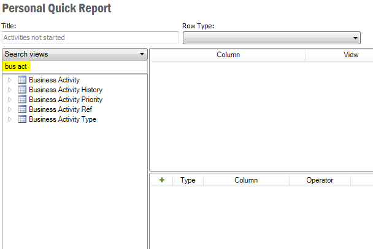Click the Operator header in the filter grid

[x=319, y=180]
